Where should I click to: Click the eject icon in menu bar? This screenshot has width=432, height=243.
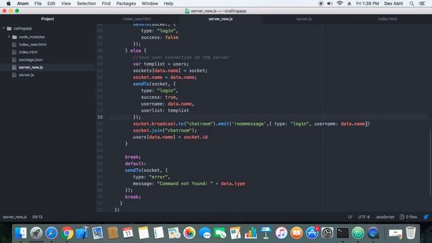tap(349, 3)
